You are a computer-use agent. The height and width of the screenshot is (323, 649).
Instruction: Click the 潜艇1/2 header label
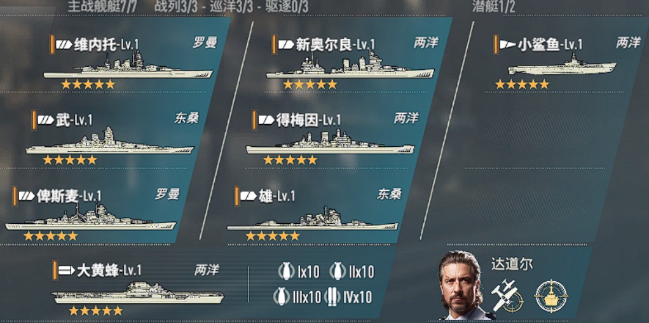pyautogui.click(x=494, y=6)
